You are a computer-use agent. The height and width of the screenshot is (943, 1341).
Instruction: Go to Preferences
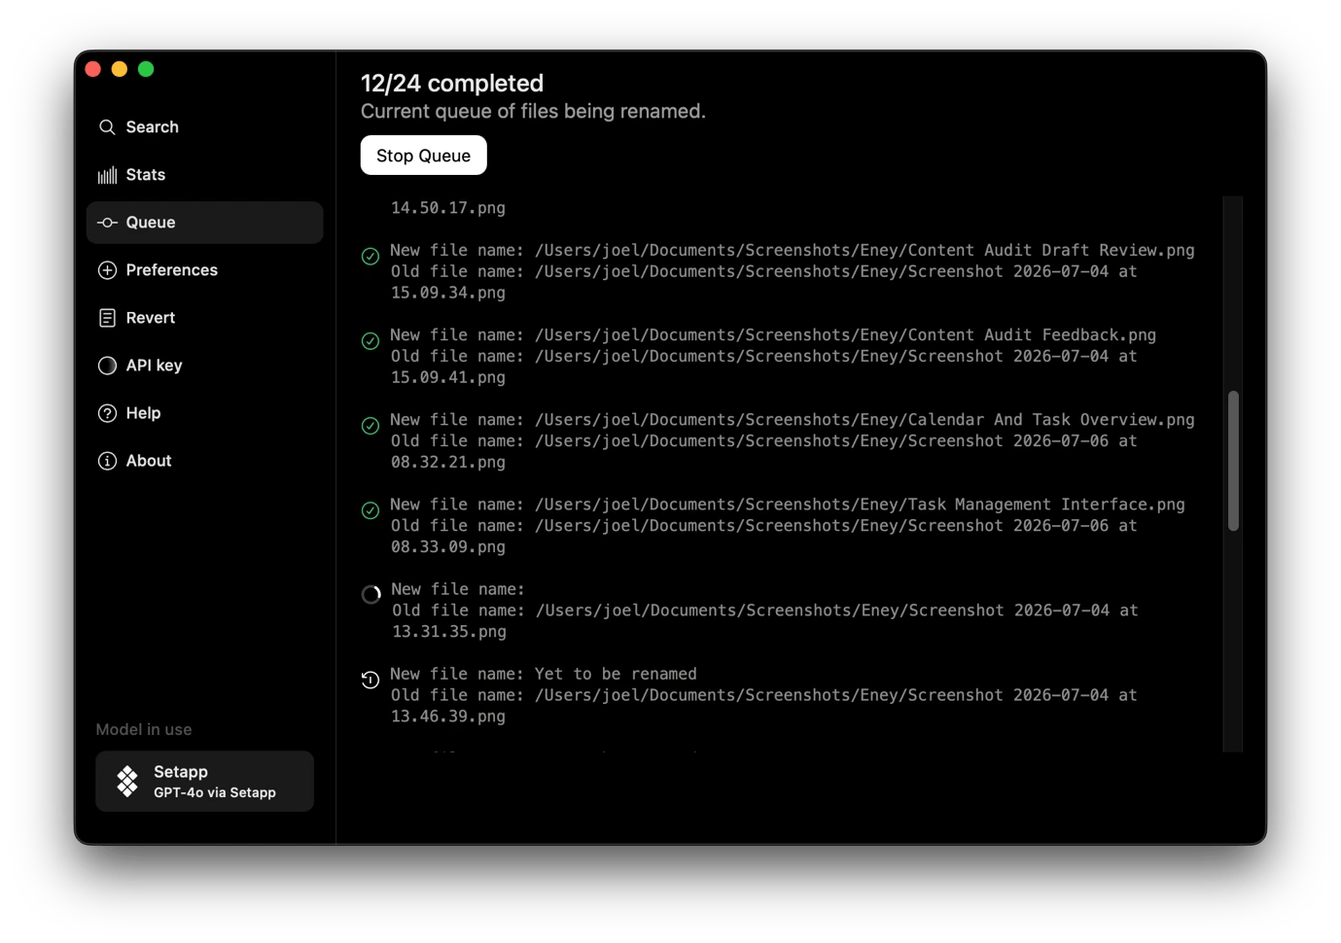click(x=204, y=270)
